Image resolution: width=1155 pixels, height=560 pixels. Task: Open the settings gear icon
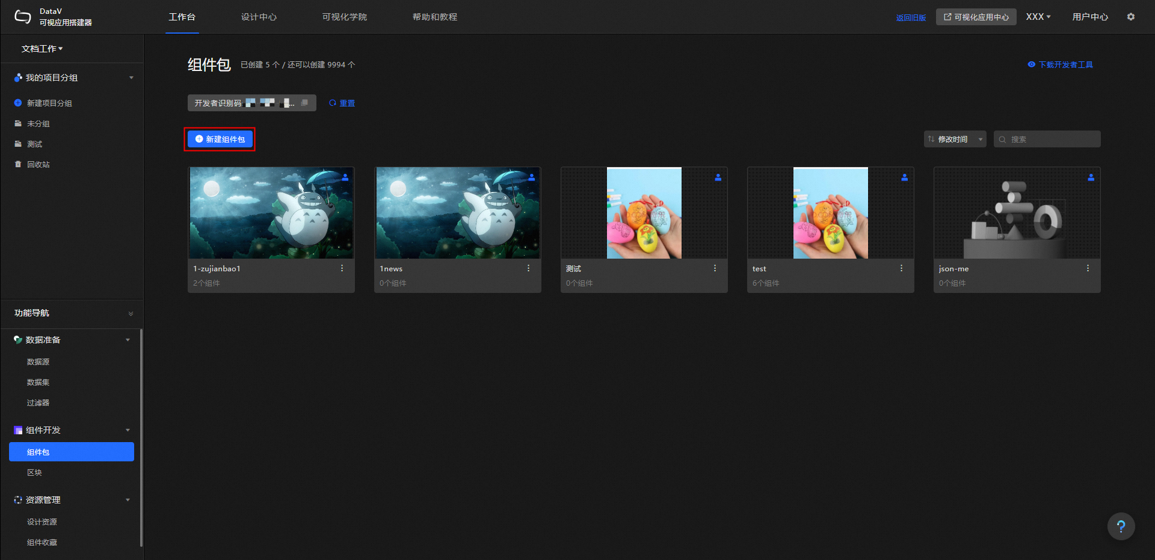click(x=1131, y=17)
